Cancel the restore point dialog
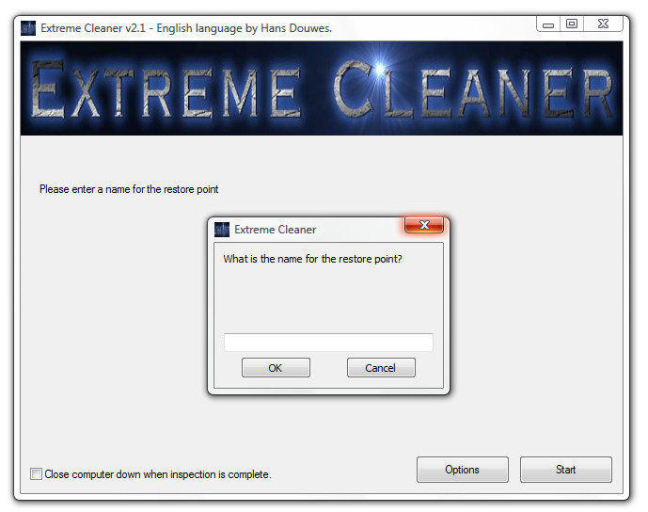Screen dimensions: 648x512 (x=381, y=368)
